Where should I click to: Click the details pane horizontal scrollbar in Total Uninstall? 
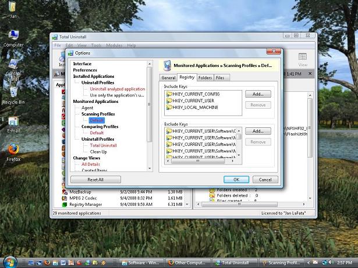click(239, 205)
